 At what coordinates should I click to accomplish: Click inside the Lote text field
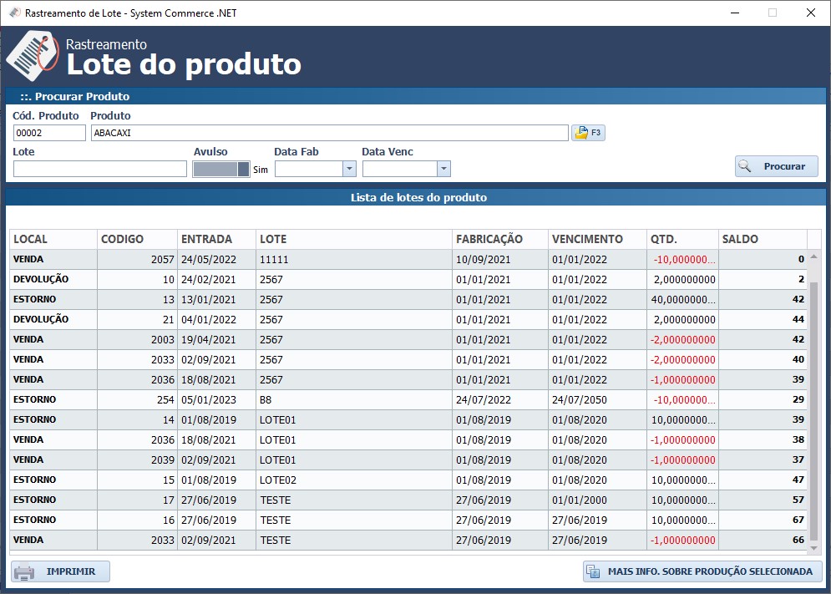99,168
